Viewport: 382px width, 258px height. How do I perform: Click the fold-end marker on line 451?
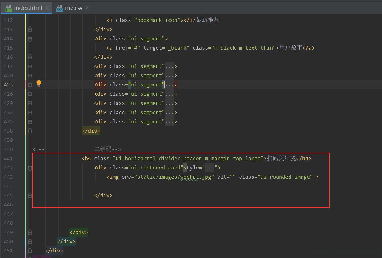pos(30,251)
